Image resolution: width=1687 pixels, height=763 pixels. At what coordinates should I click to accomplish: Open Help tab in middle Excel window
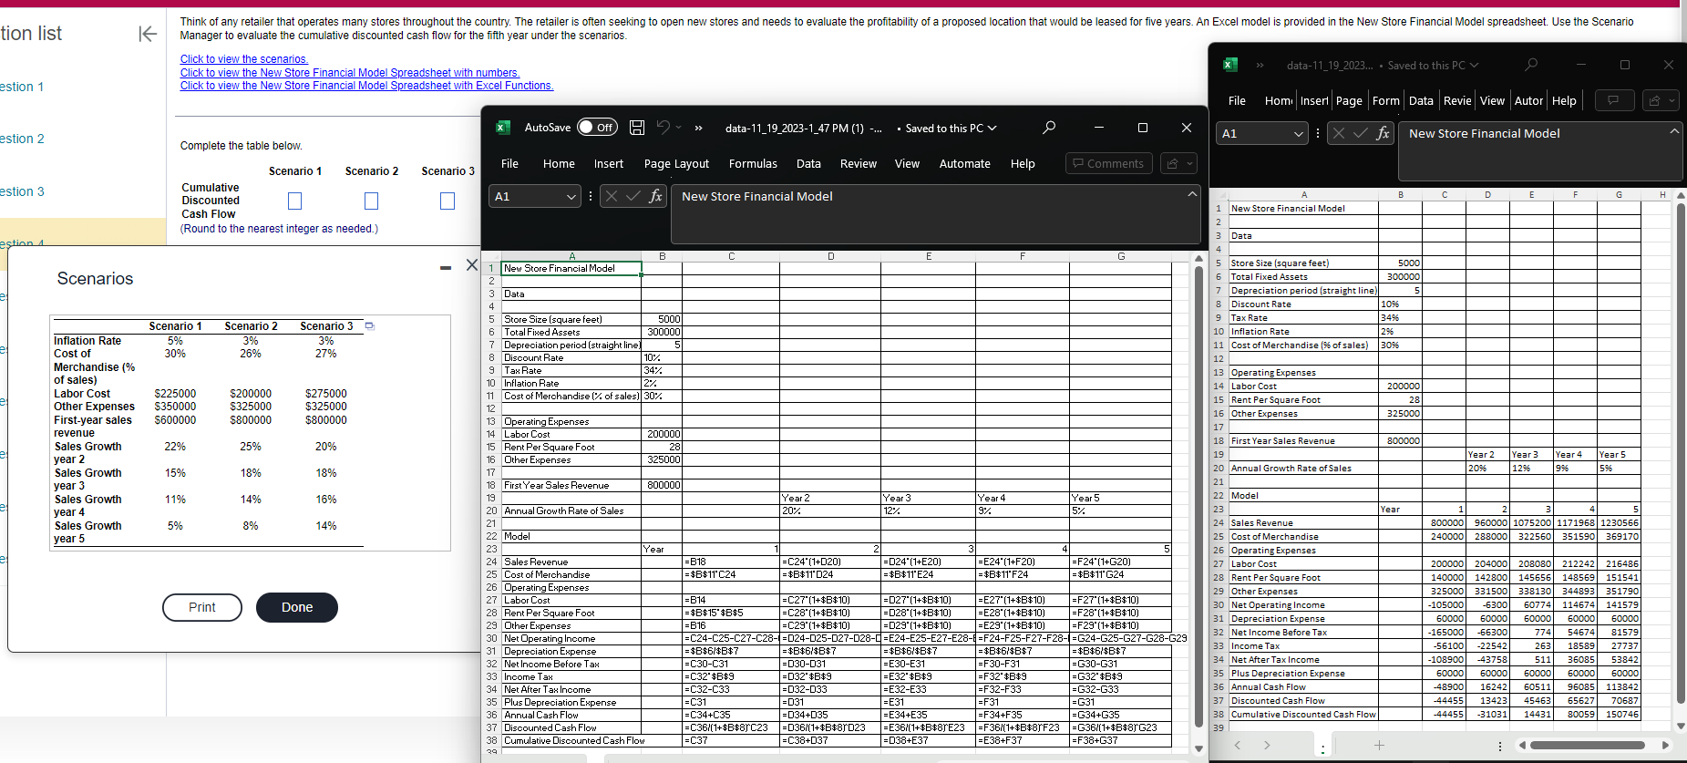click(x=1023, y=164)
